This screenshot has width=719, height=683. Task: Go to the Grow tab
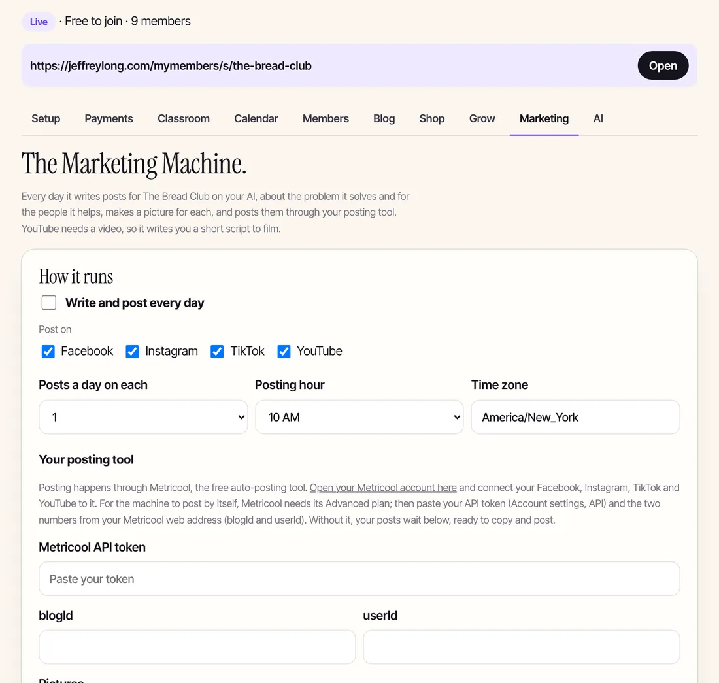(x=482, y=119)
